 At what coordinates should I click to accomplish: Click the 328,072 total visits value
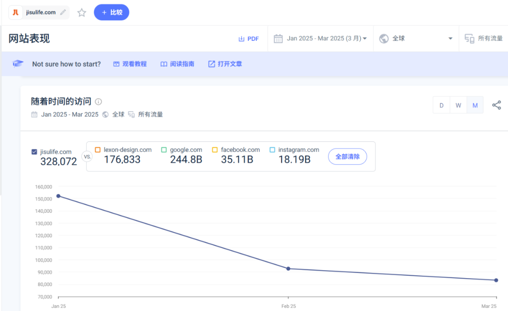[x=59, y=162]
